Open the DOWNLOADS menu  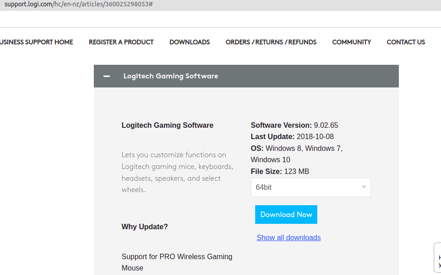(x=189, y=42)
